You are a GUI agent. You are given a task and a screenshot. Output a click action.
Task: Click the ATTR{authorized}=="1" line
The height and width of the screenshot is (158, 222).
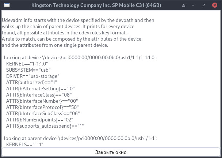pos(31,82)
